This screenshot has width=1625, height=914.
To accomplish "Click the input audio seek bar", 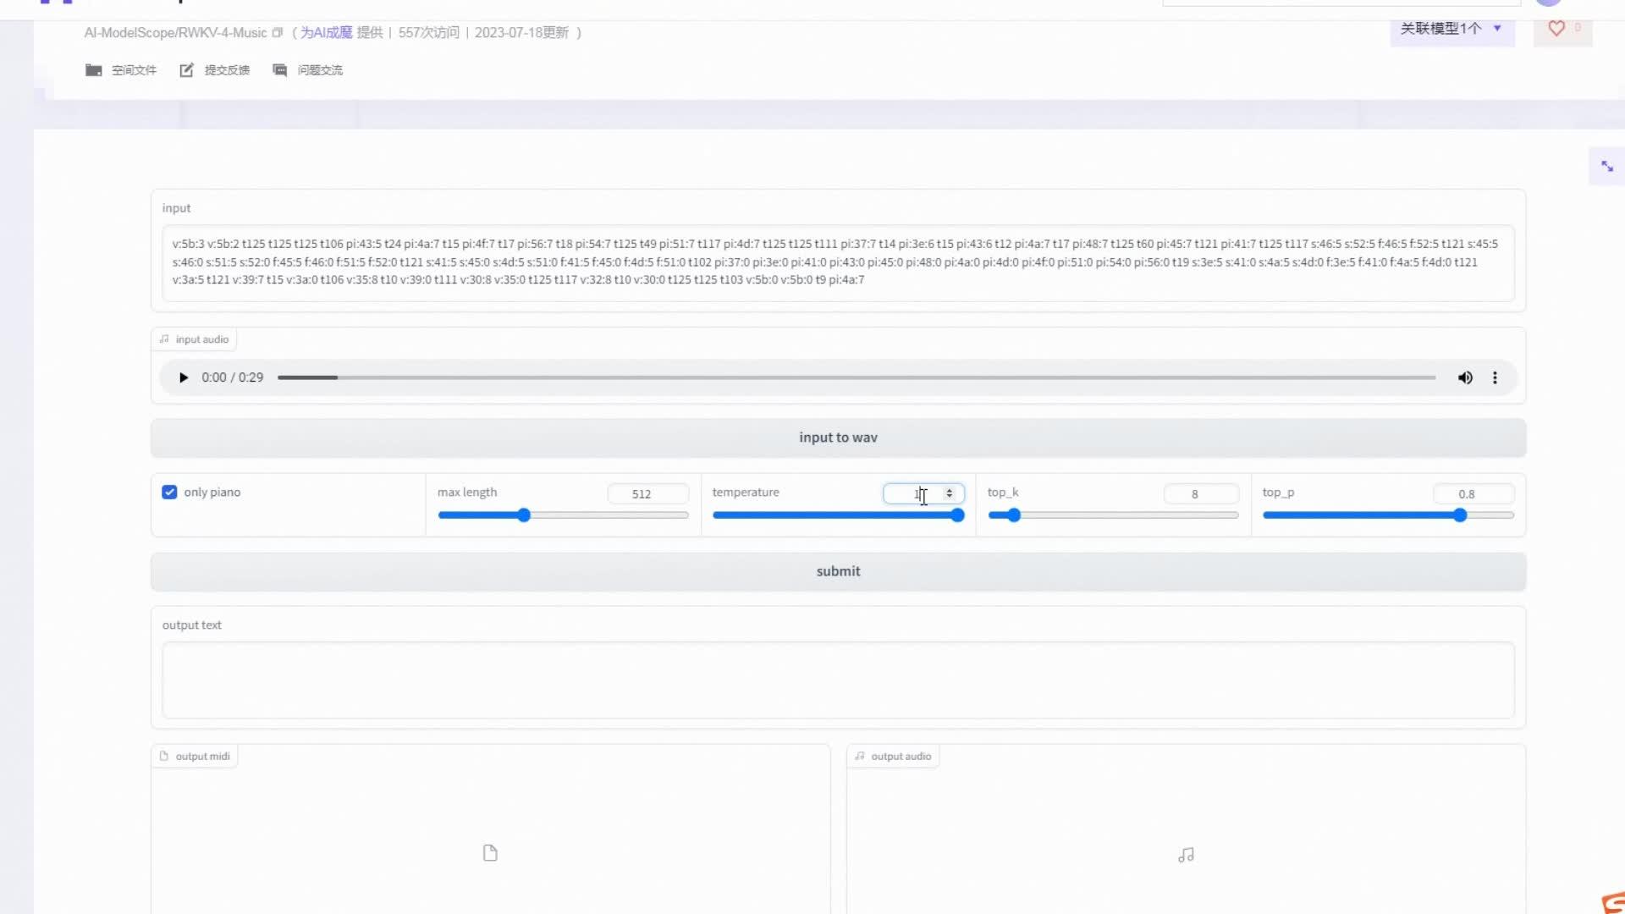I will 855,377.
